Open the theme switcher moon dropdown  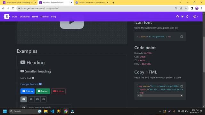(x=195, y=17)
